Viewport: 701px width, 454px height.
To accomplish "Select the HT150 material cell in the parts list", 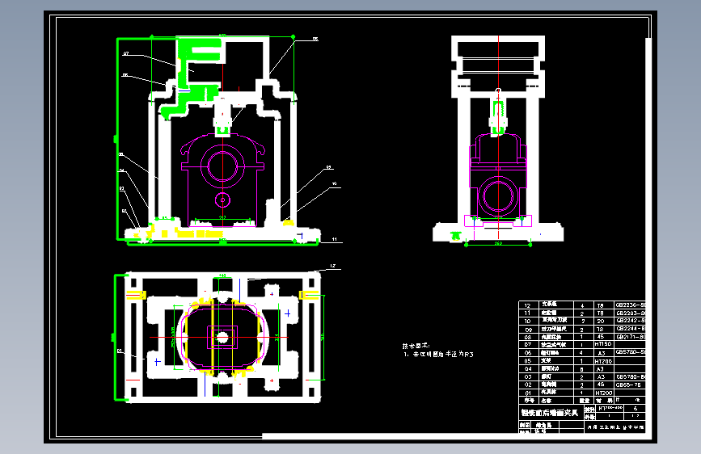I will pyautogui.click(x=603, y=344).
